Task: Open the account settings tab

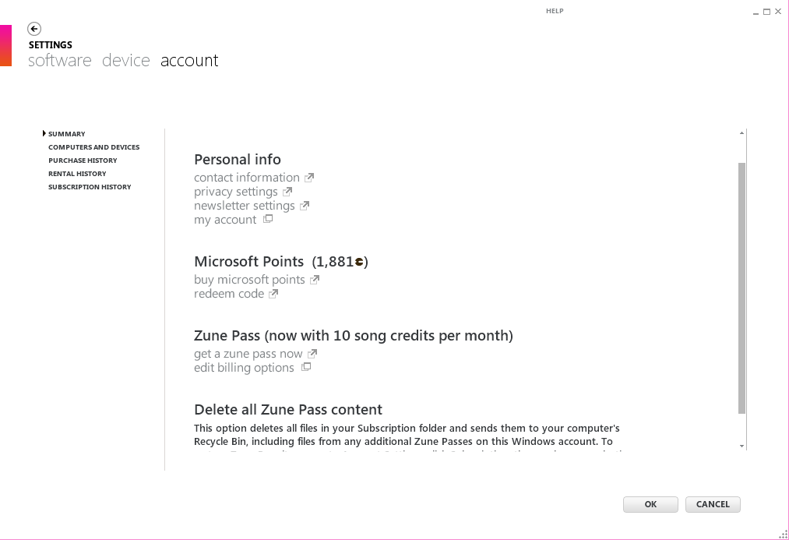Action: pos(189,61)
